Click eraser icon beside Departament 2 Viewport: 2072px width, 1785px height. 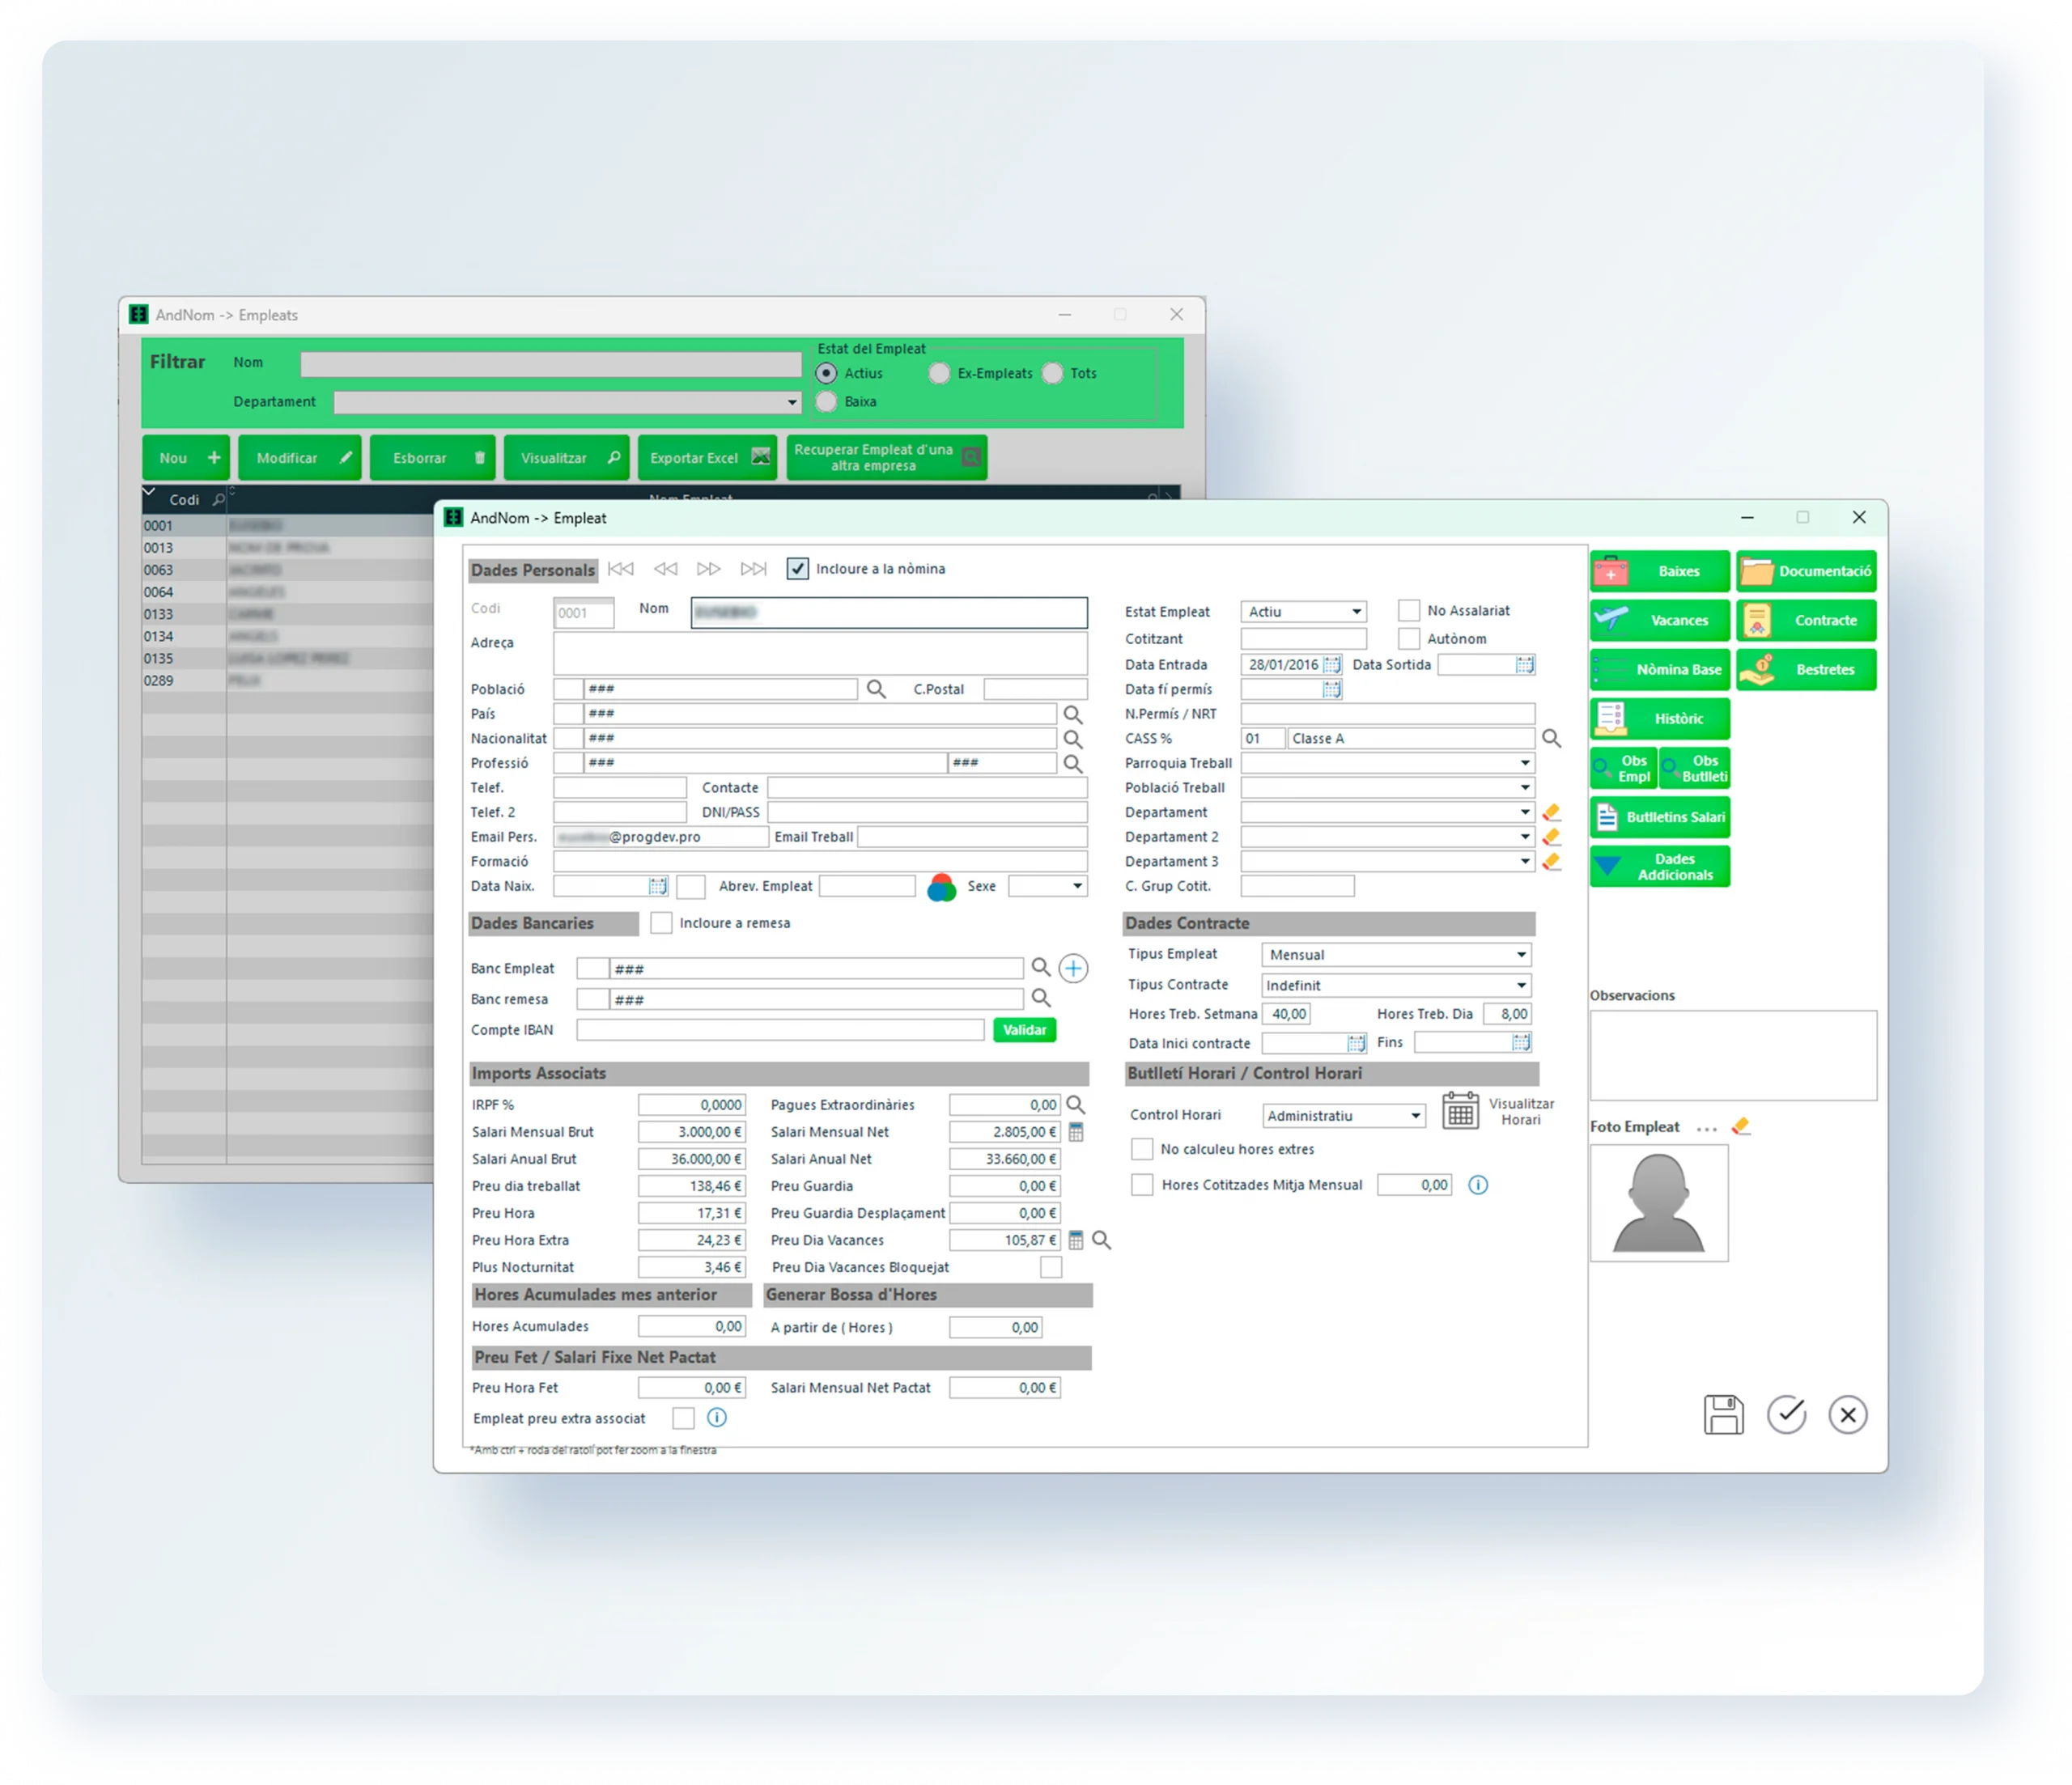pyautogui.click(x=1551, y=837)
